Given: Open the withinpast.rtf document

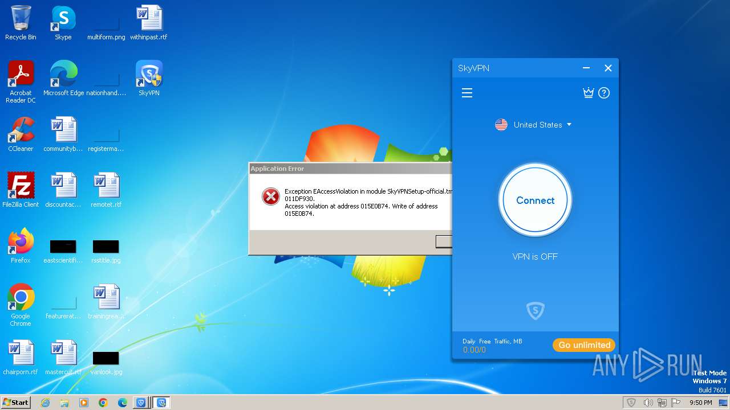Looking at the screenshot, I should pos(149,23).
